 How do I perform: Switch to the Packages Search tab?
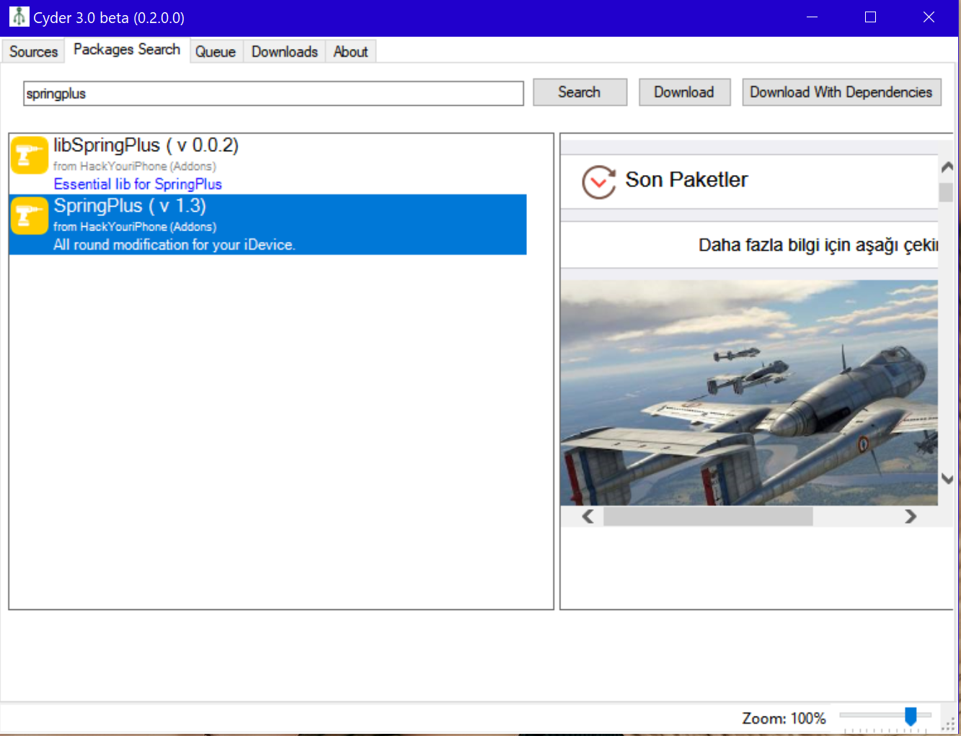[127, 50]
